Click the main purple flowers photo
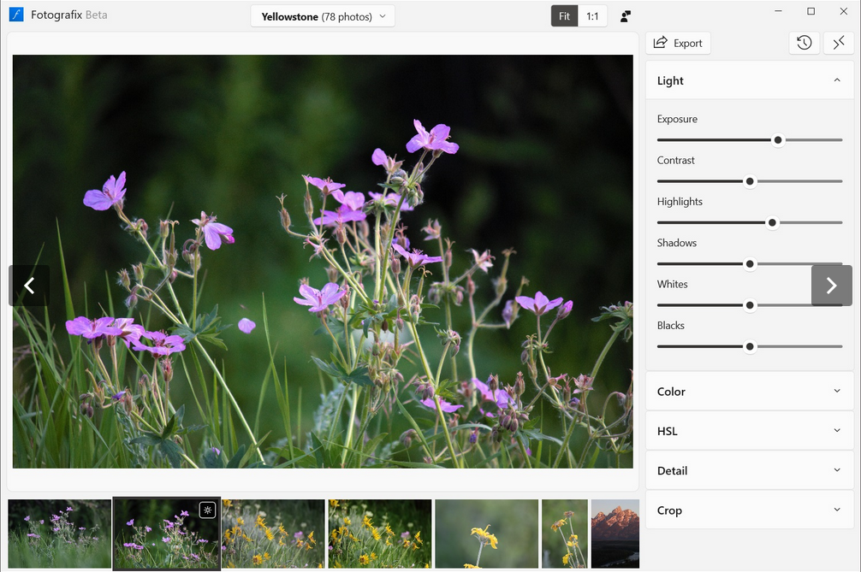Screen dimensions: 861x572 [323, 262]
